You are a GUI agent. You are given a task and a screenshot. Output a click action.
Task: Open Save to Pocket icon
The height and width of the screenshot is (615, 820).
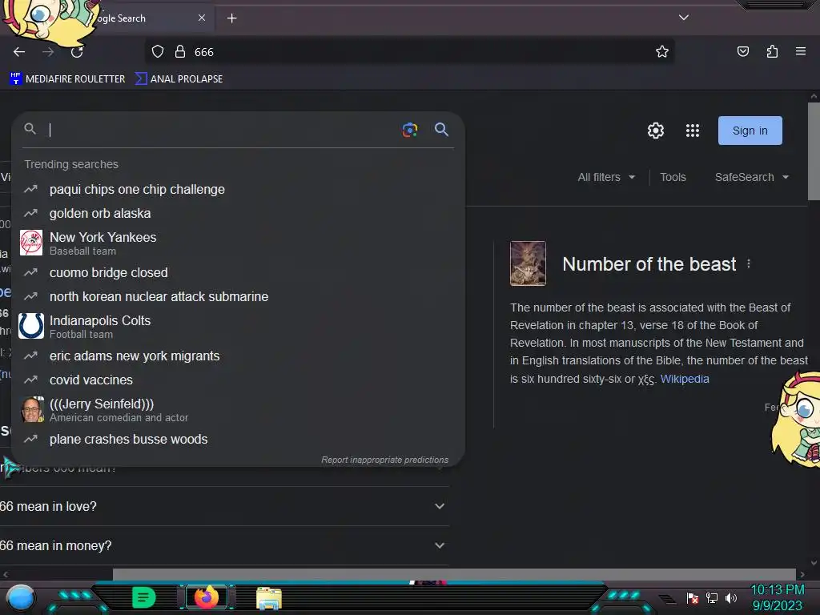743,51
